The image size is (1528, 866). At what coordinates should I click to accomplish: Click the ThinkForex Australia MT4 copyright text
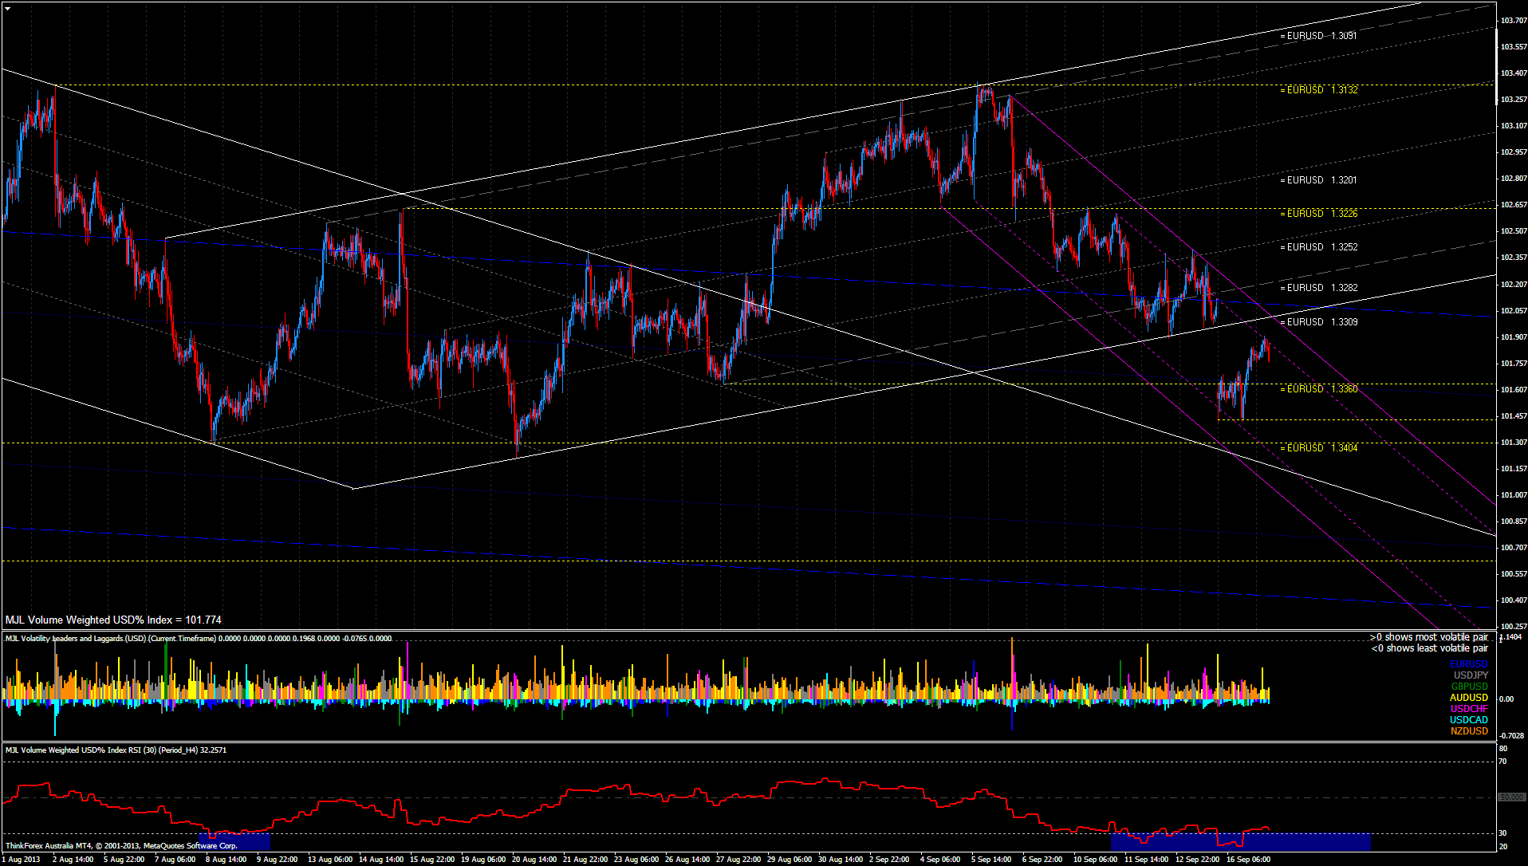pos(121,845)
